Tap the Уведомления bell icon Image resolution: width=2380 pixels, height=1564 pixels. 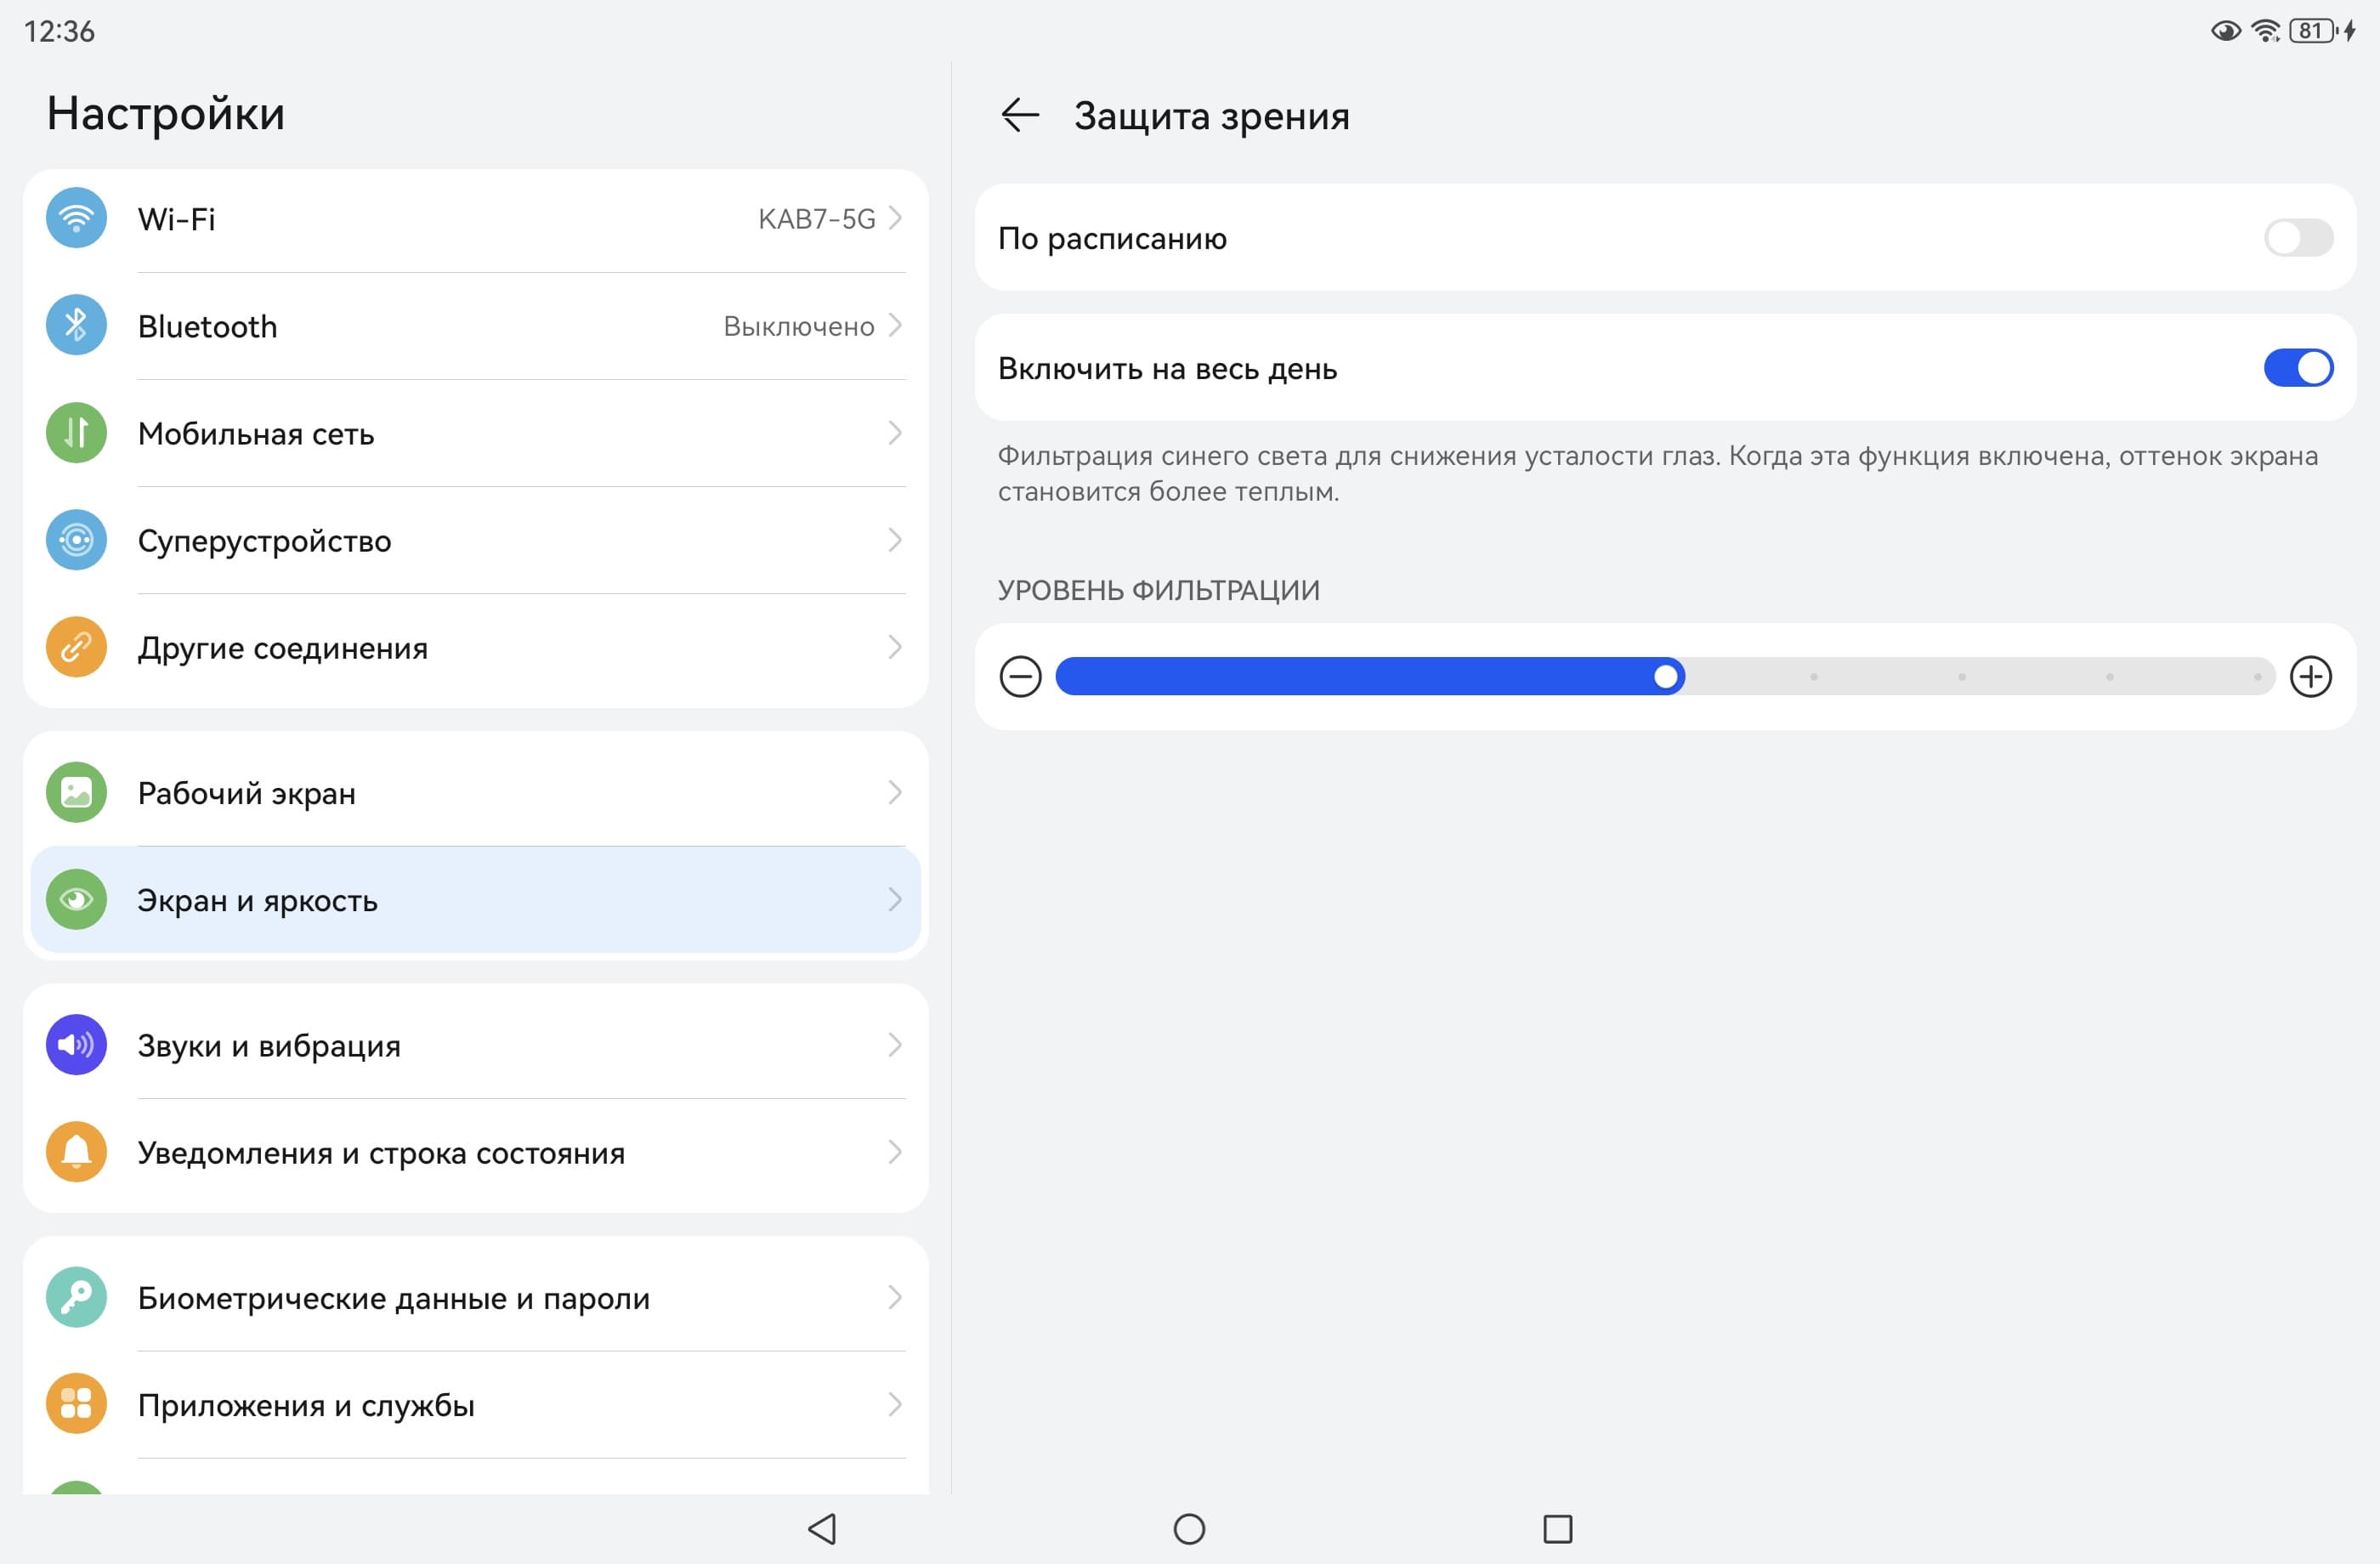[76, 1152]
